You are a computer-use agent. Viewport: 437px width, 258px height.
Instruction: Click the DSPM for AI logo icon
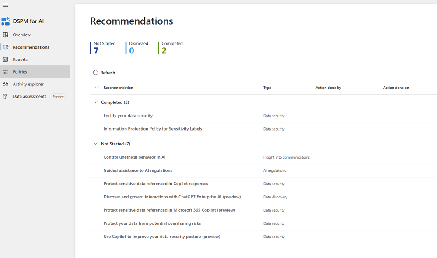point(6,21)
